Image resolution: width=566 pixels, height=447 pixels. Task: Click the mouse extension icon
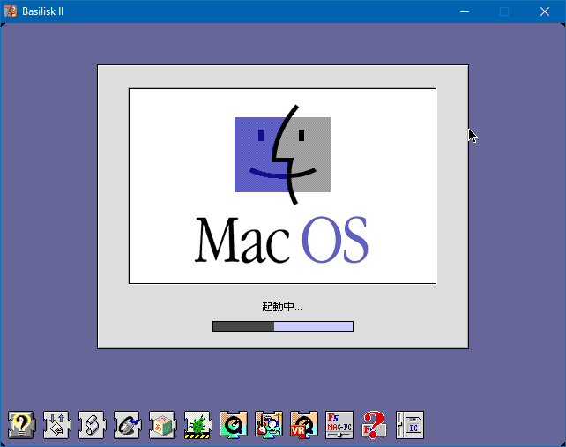[x=128, y=425]
